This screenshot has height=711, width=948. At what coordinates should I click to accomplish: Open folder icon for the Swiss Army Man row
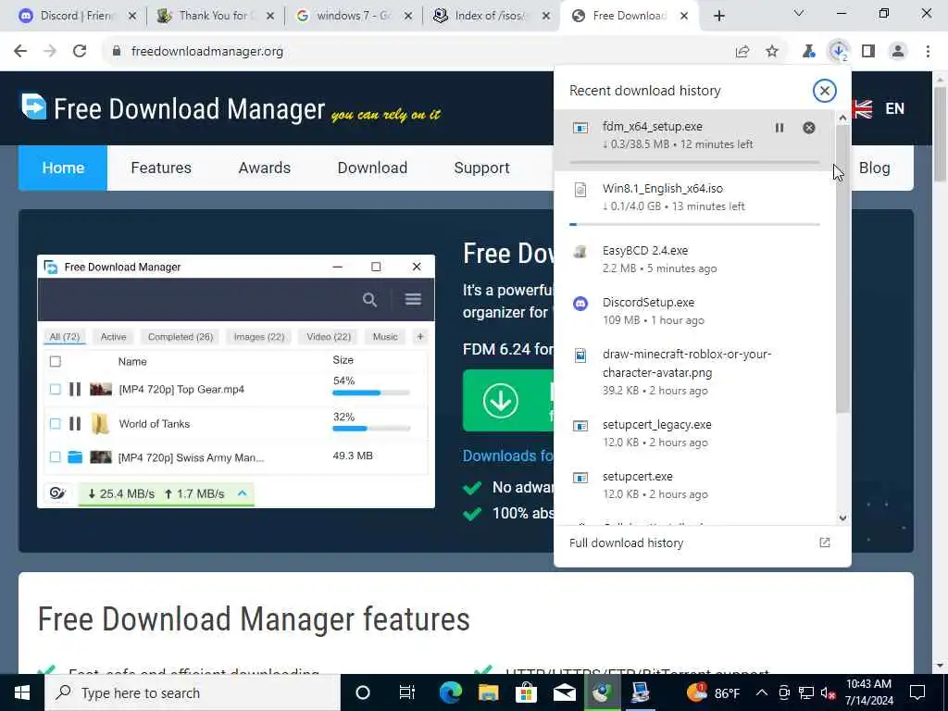[75, 457]
